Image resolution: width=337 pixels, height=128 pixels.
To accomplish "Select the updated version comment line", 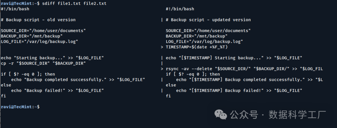I will coord(208,20).
